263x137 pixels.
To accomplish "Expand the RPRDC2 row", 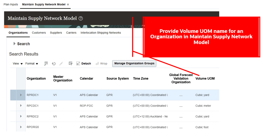I will (x=21, y=116).
